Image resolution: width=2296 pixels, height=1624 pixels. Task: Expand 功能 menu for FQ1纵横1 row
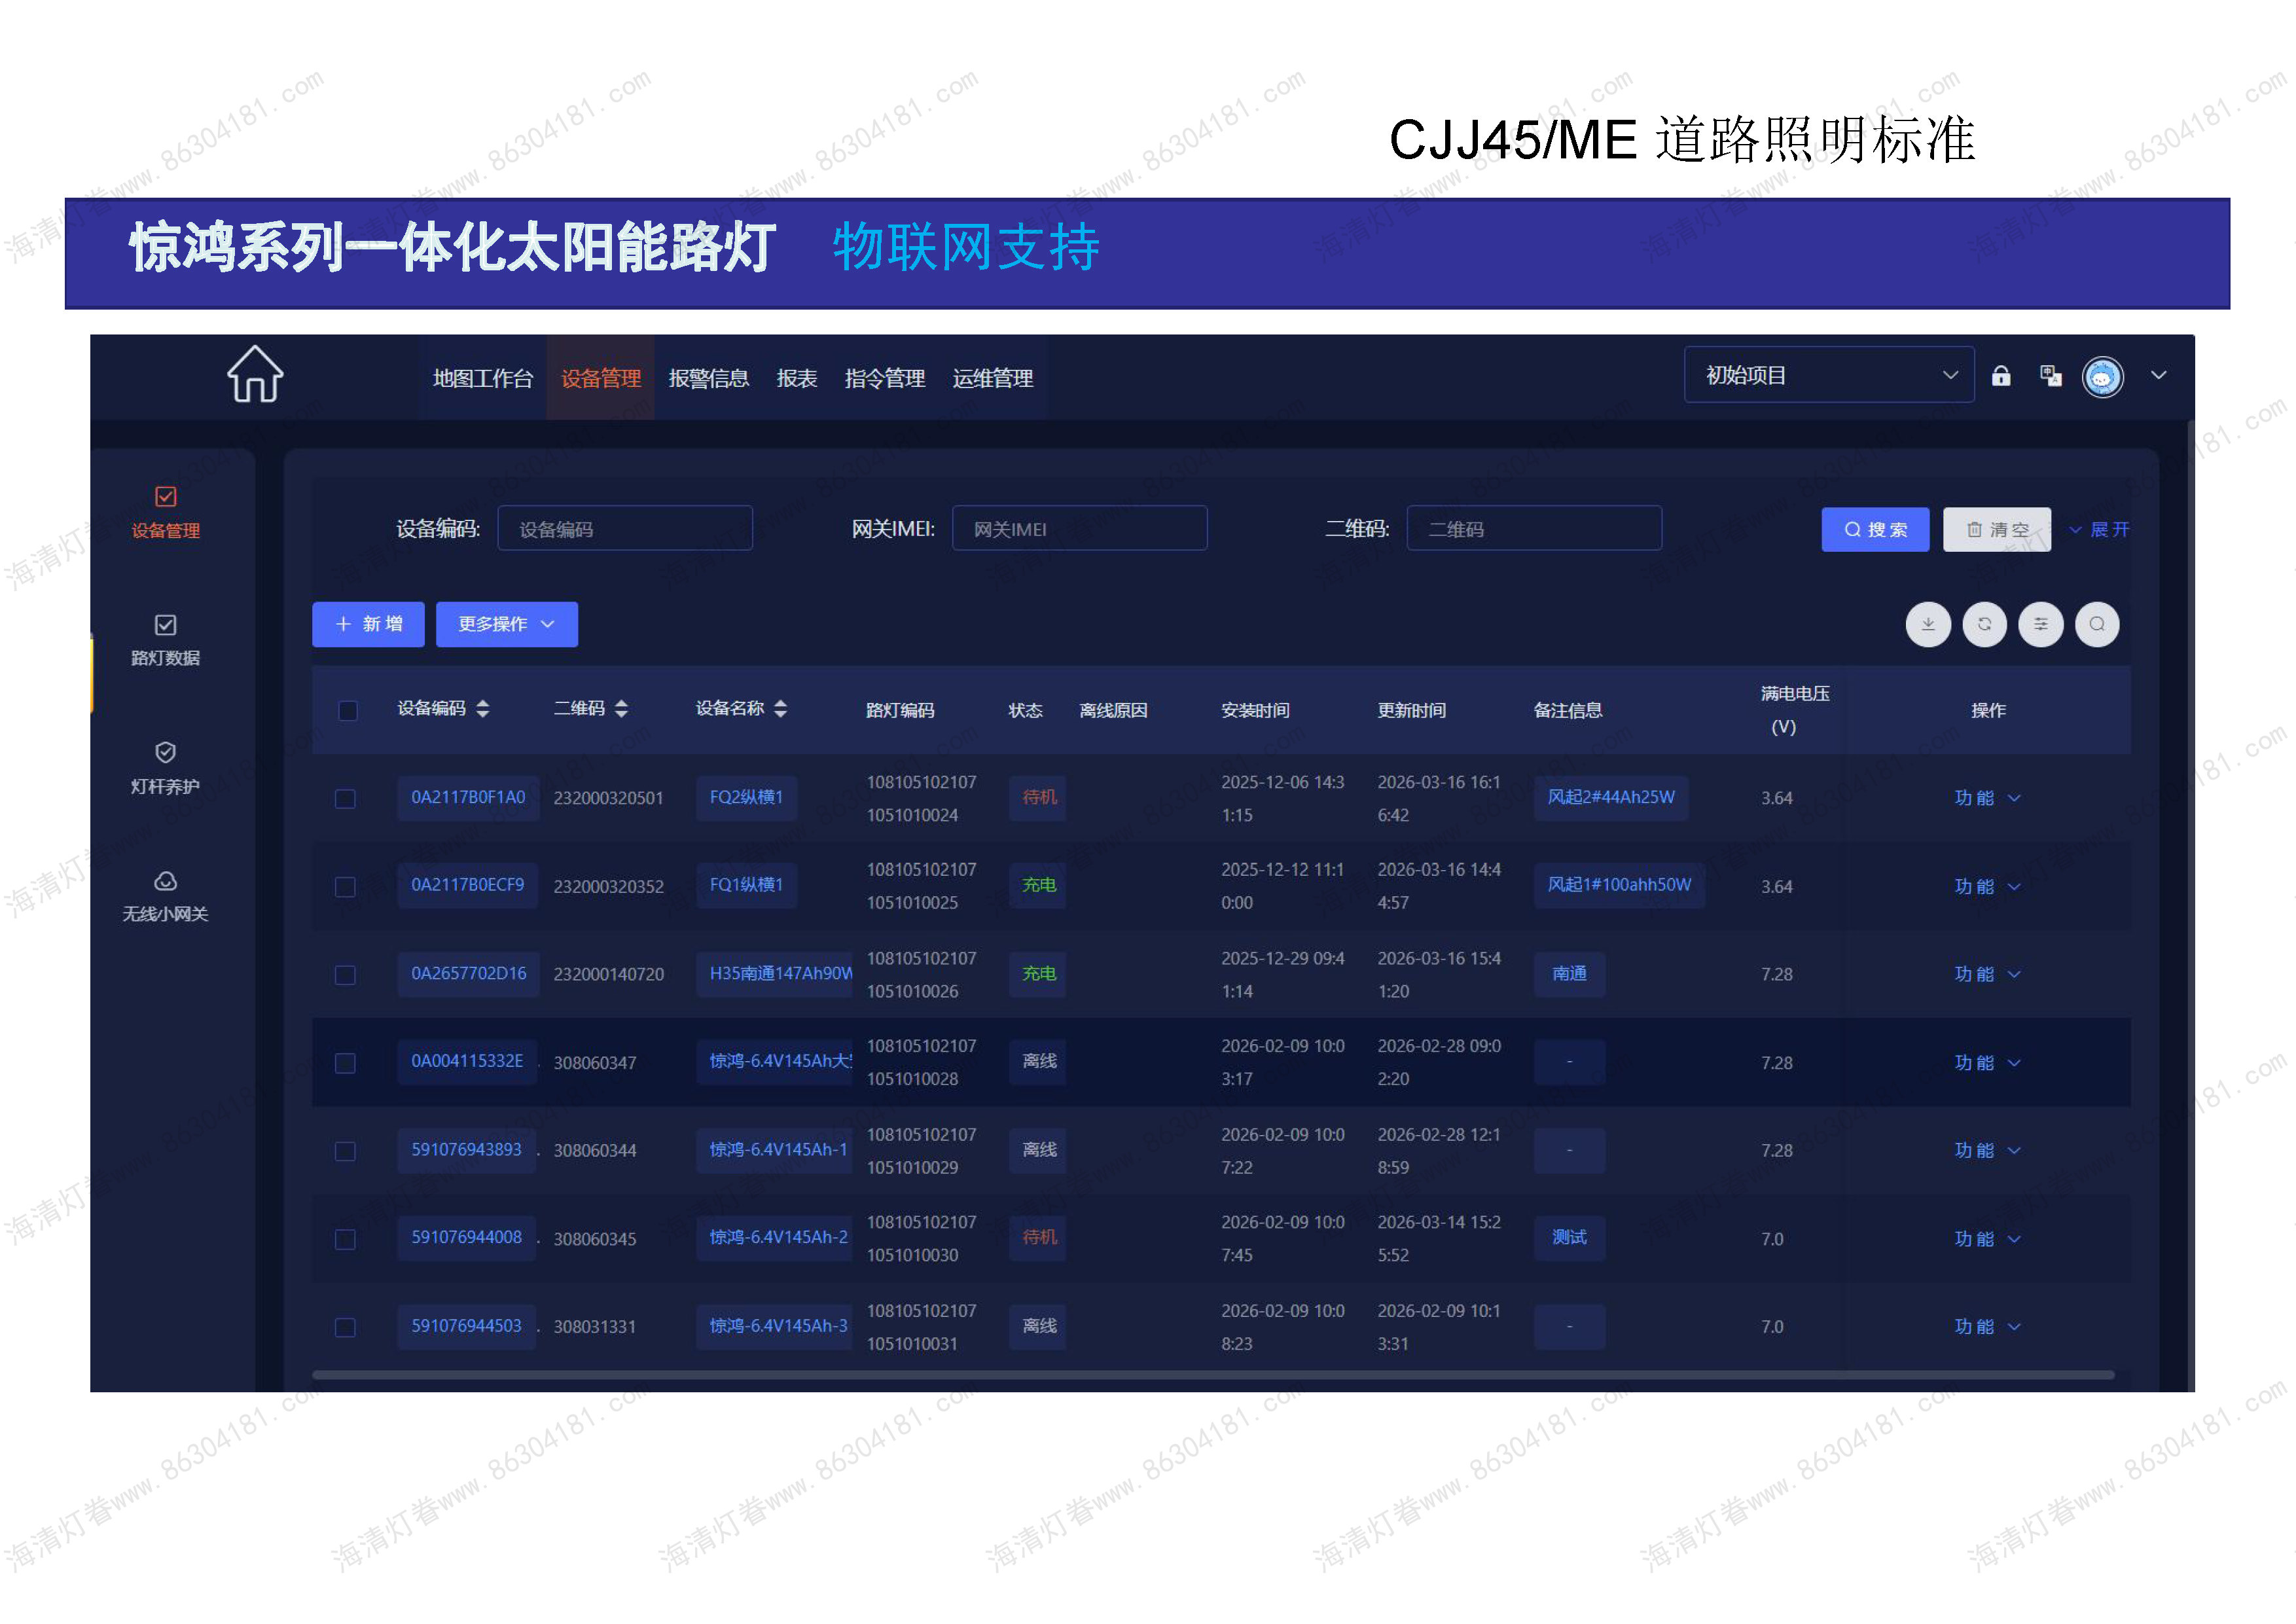(1986, 886)
